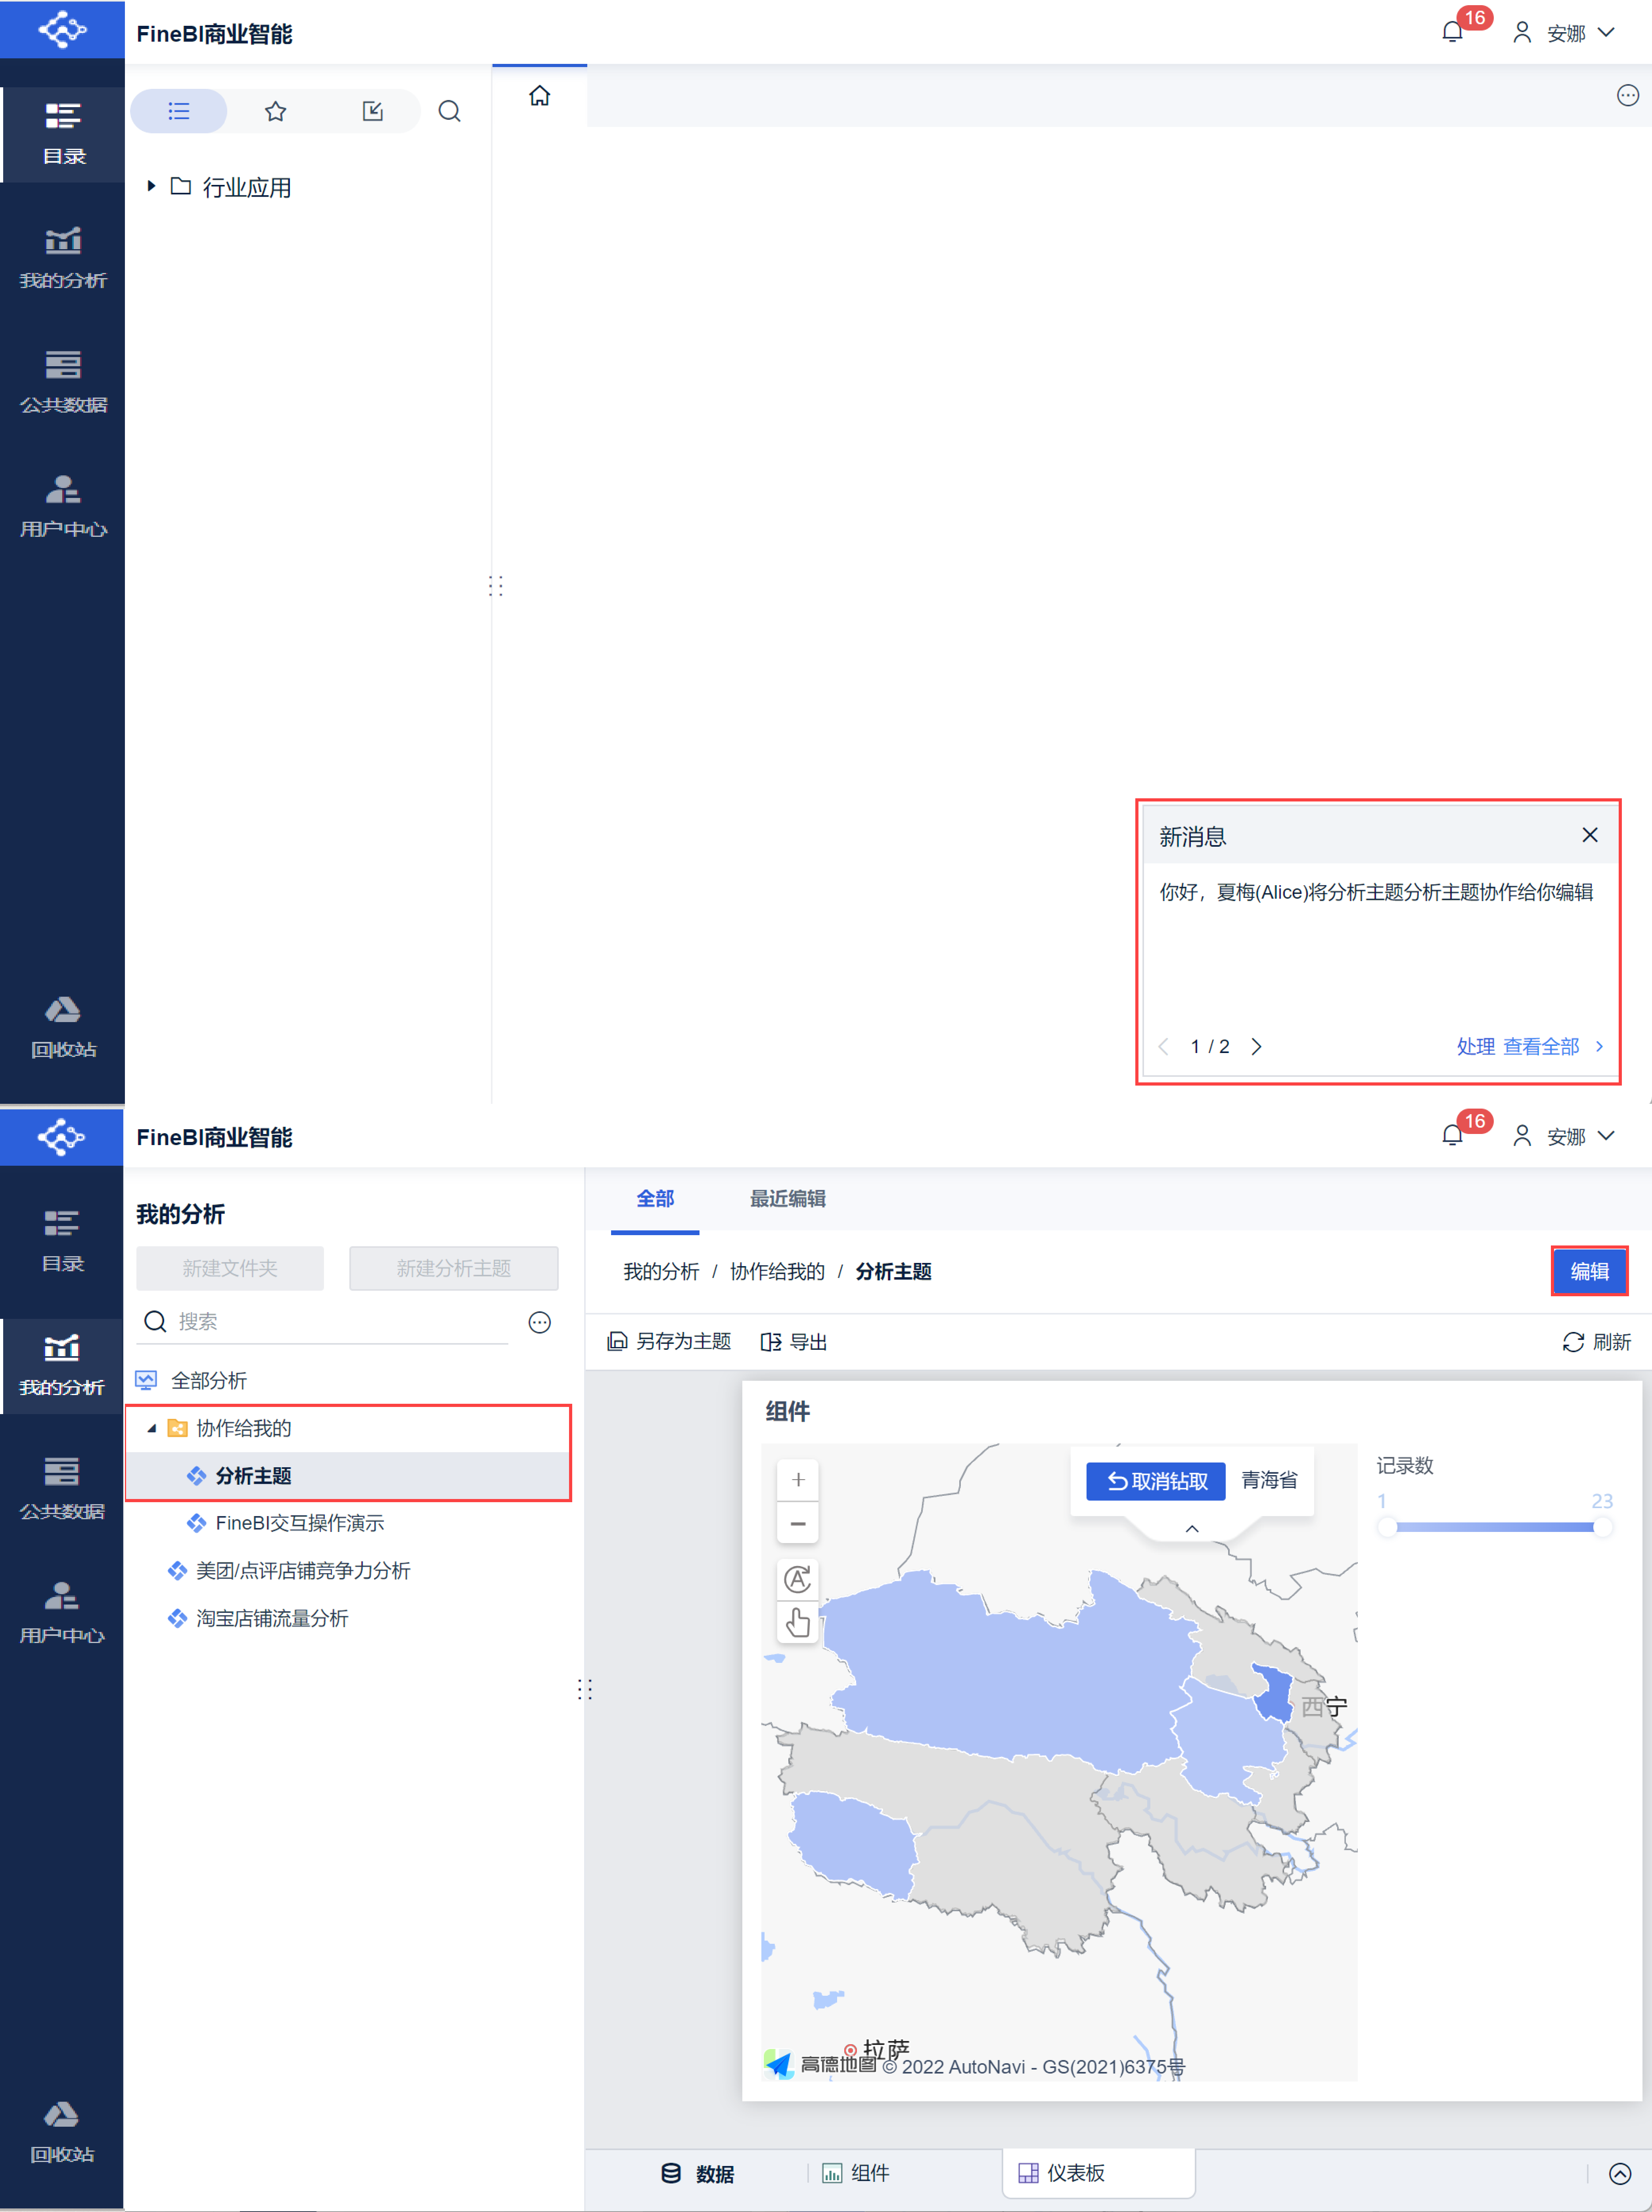
Task: Switch to the 最近编辑 tab
Action: (788, 1198)
